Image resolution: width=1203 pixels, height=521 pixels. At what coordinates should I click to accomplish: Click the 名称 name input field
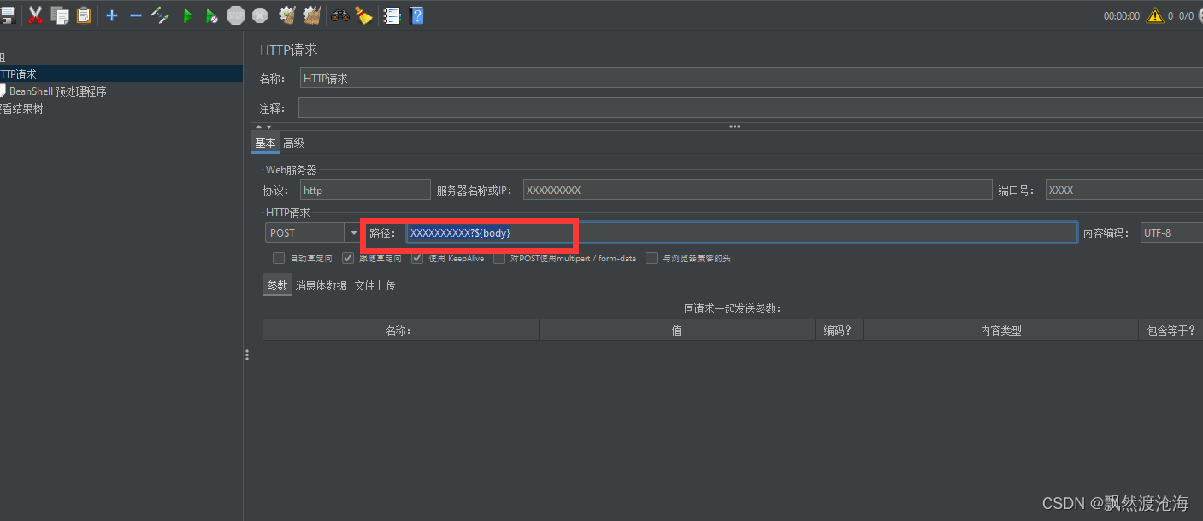(752, 78)
